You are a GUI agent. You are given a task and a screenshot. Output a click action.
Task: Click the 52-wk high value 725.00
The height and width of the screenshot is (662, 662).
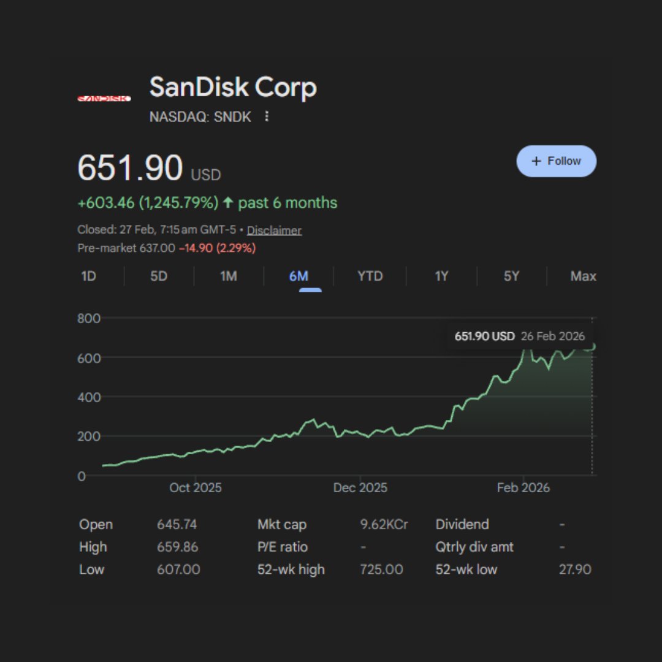(x=381, y=569)
